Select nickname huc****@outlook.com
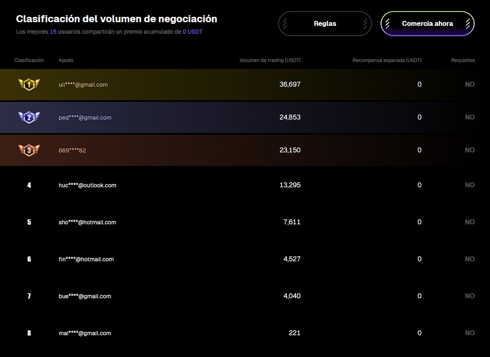Viewport: 490px width, 357px height. [x=87, y=185]
